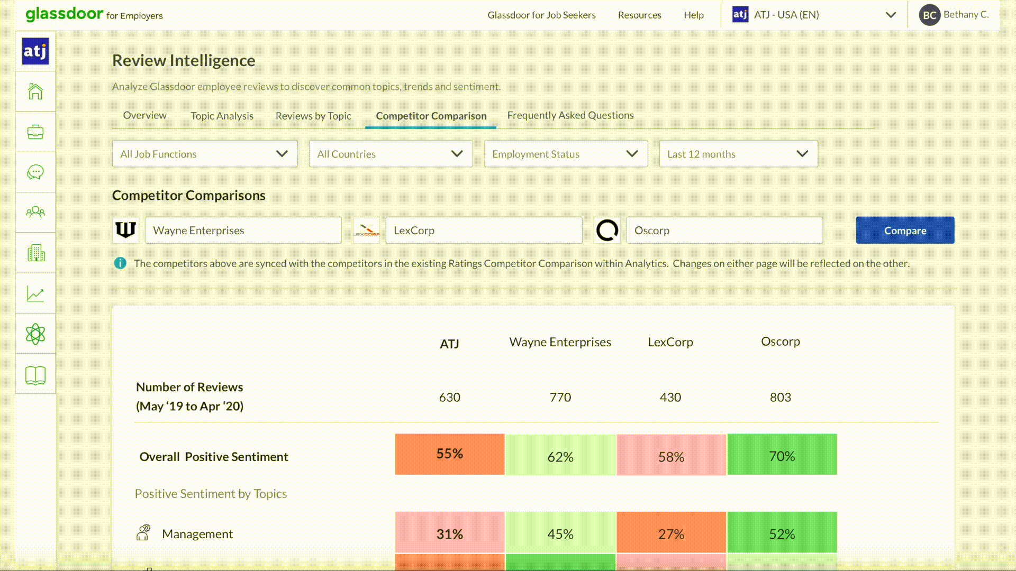Click the glassdoor for Employers logo
The height and width of the screenshot is (571, 1016).
click(94, 14)
